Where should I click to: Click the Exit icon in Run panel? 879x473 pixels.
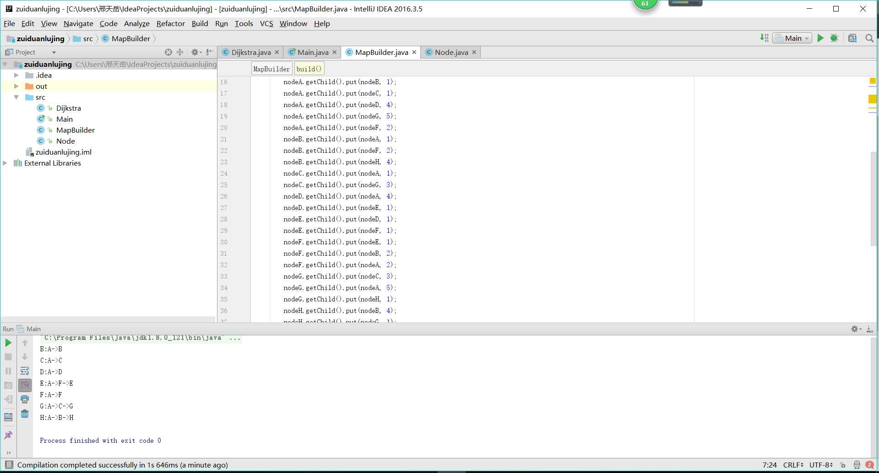point(8,399)
